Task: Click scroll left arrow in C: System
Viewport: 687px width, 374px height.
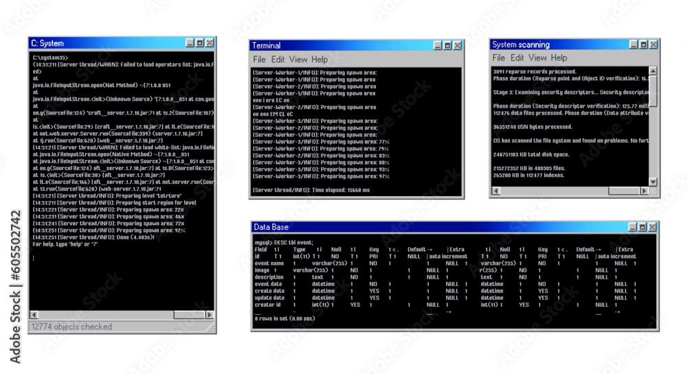Action: tap(34, 314)
